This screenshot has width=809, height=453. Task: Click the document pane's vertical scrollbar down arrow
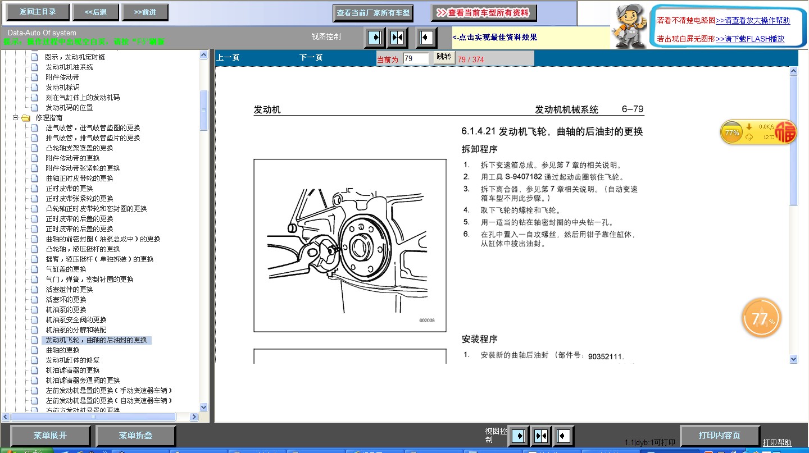(x=793, y=359)
